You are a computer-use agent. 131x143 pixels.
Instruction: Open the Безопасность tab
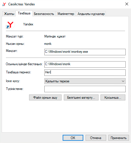click(44, 14)
